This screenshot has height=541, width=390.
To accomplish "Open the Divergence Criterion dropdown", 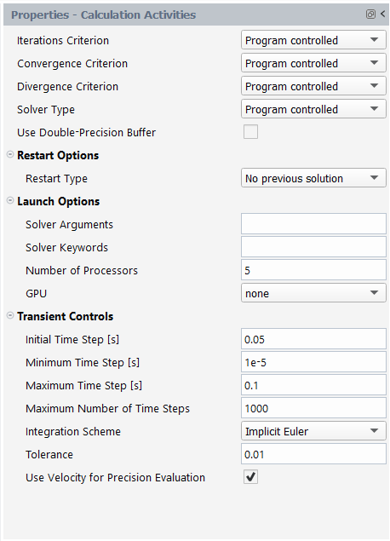I will tap(313, 86).
